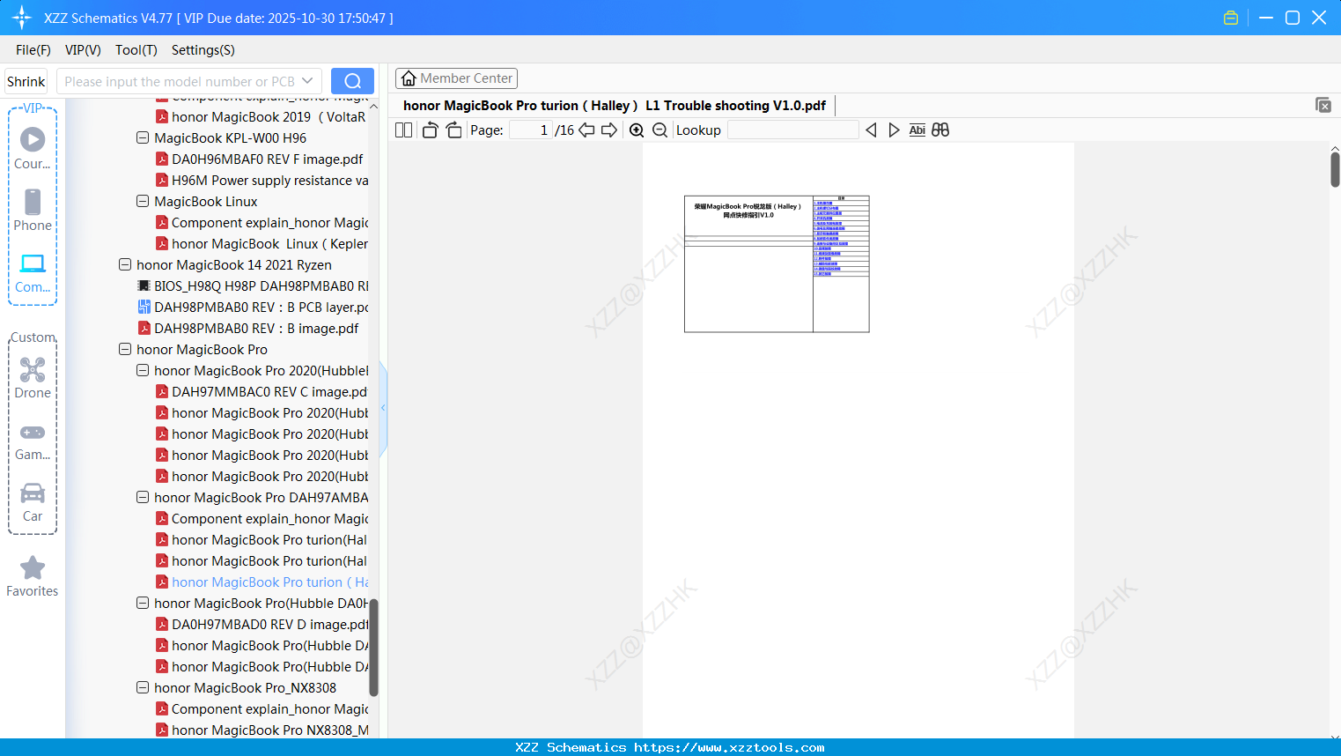
Task: Open the Game console category
Action: [33, 441]
